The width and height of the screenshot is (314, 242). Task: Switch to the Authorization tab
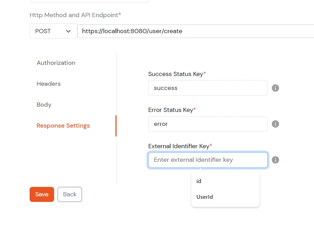click(56, 63)
